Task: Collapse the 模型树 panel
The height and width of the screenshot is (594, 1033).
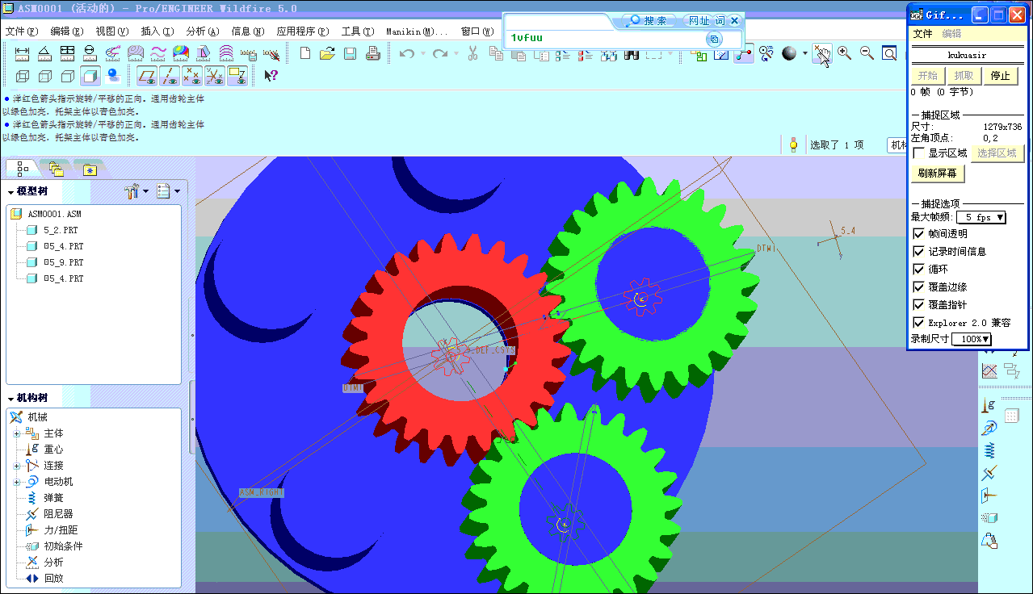Action: pyautogui.click(x=11, y=192)
